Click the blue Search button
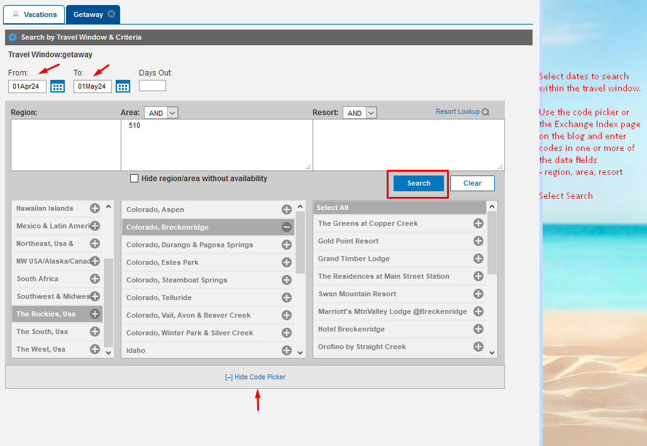The image size is (647, 446). [418, 183]
